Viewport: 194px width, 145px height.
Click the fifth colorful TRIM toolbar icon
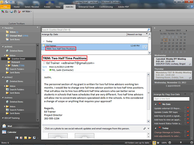pyautogui.click(x=19, y=11)
